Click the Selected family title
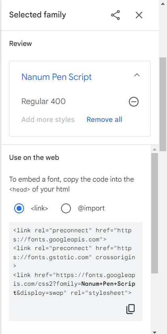Screen dimensions: 167x334 [x=38, y=15]
